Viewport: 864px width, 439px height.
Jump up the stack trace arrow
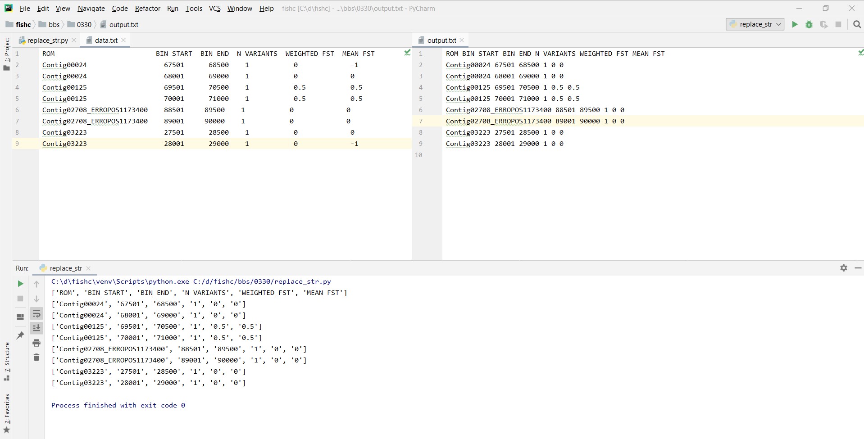tap(36, 284)
